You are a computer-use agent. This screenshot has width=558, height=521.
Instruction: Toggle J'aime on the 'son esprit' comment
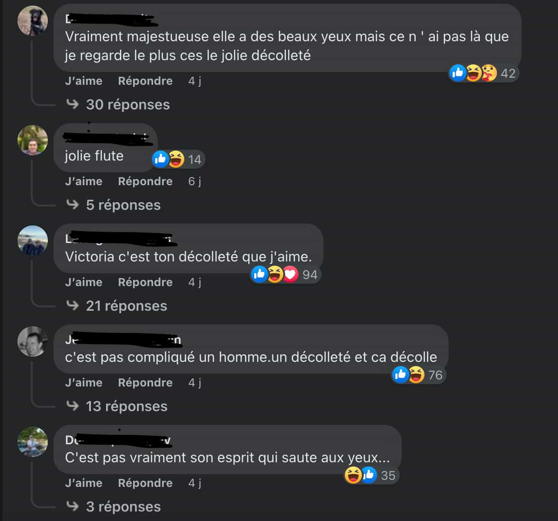click(84, 483)
